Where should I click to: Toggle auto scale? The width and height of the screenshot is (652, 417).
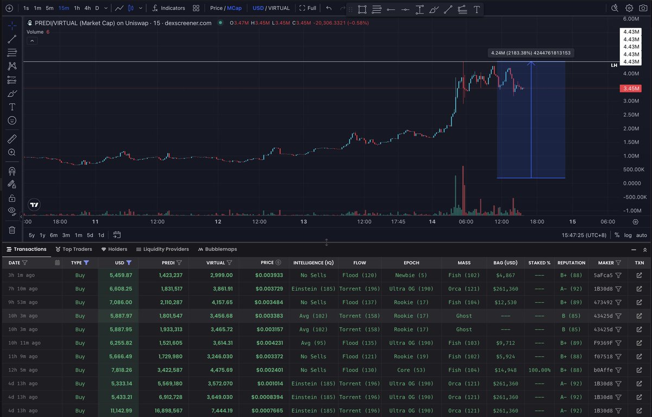[x=642, y=235]
